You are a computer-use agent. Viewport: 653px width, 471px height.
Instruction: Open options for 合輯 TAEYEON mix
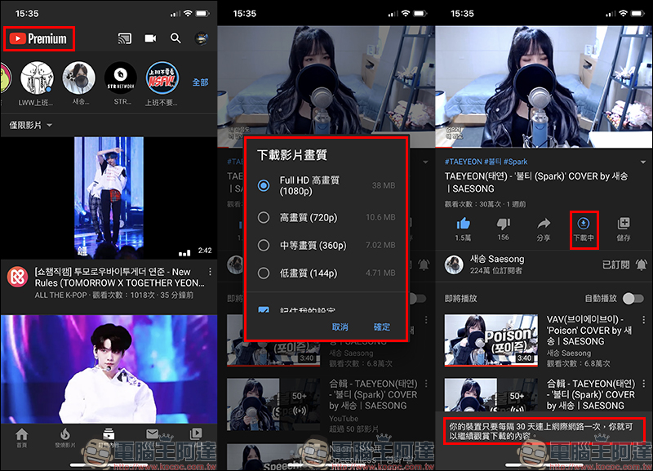[644, 384]
